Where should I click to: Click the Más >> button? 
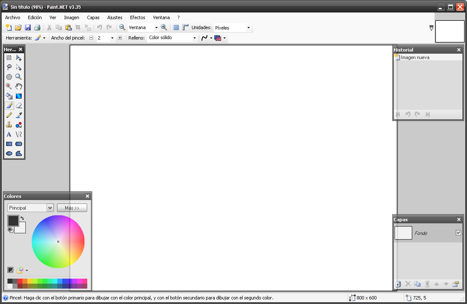click(72, 208)
